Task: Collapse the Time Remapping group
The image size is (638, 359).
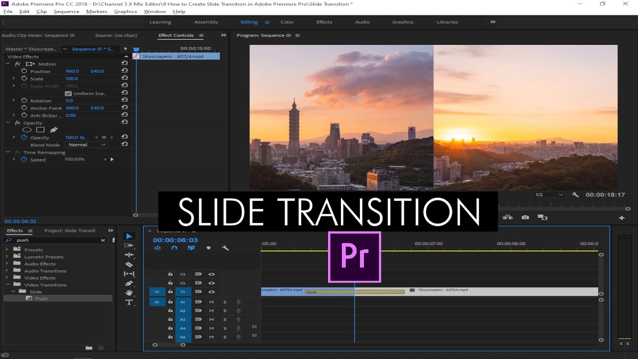Action: (8, 152)
